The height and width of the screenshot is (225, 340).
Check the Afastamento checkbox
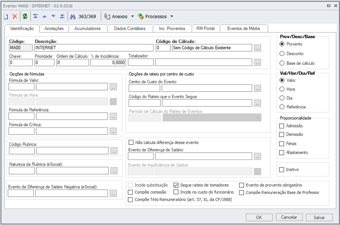[281, 153]
